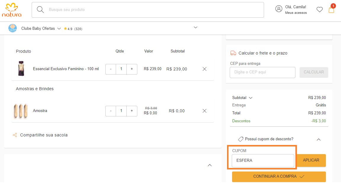Open Essencial Exclusivo Feminino product thumbnail
Viewport: 341px width, 183px height.
pos(21,69)
